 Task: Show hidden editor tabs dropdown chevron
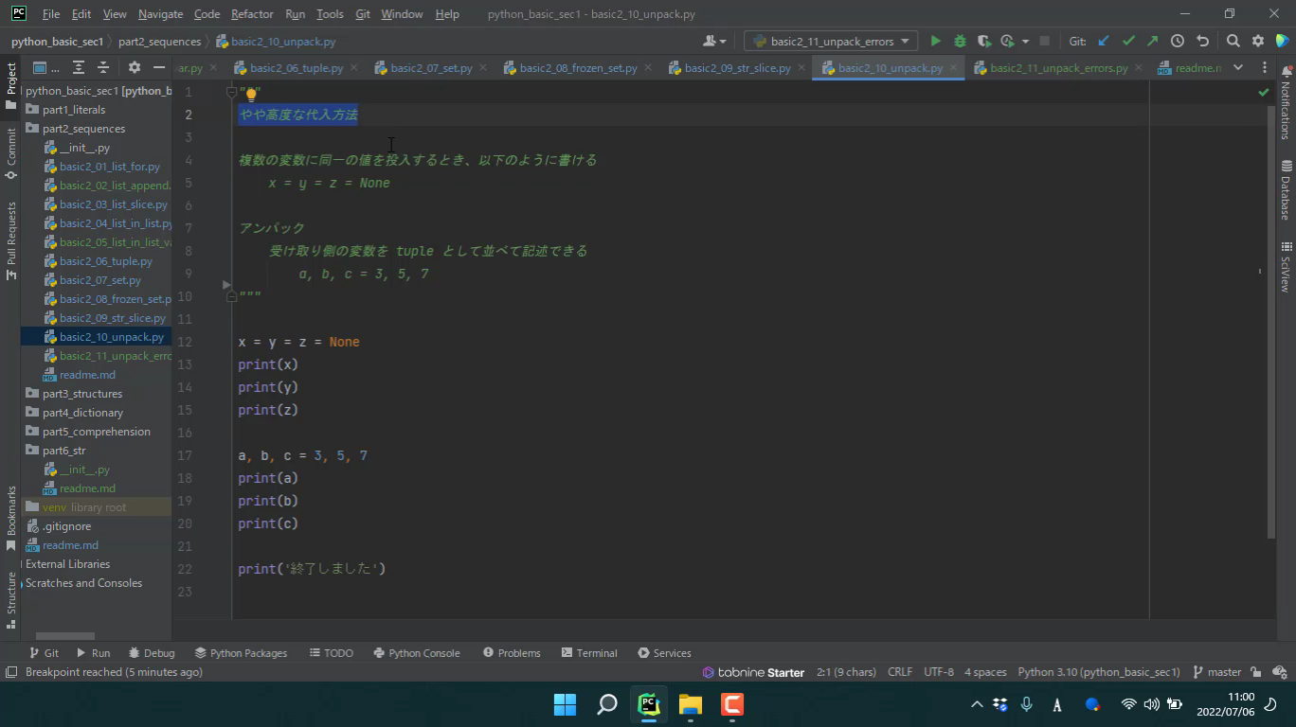1237,67
